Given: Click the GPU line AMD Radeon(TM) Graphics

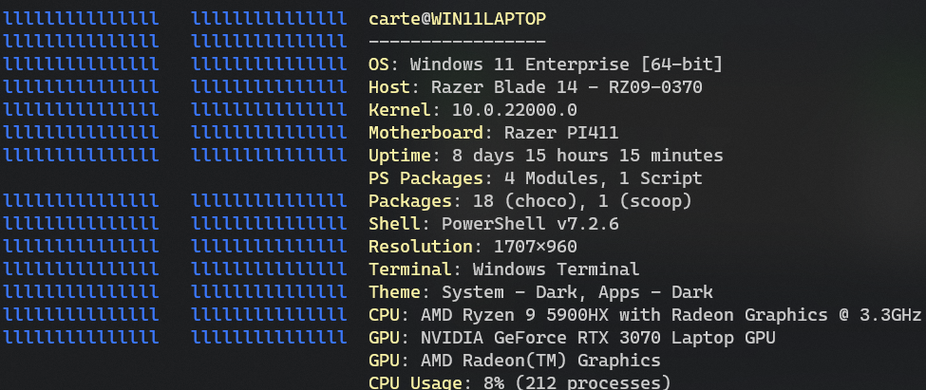Looking at the screenshot, I should [x=514, y=361].
